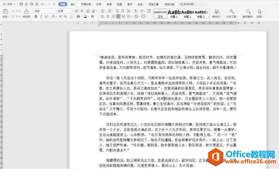Toggle Bold formatting
The height and width of the screenshot is (169, 279).
point(36,17)
